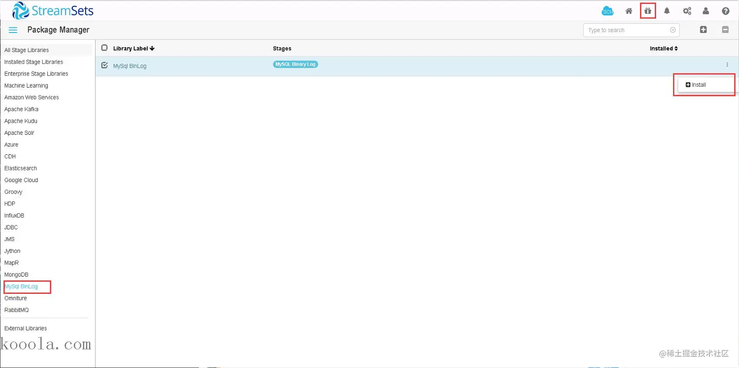Image resolution: width=739 pixels, height=368 pixels.
Task: Select Jython category
Action: tap(12, 251)
